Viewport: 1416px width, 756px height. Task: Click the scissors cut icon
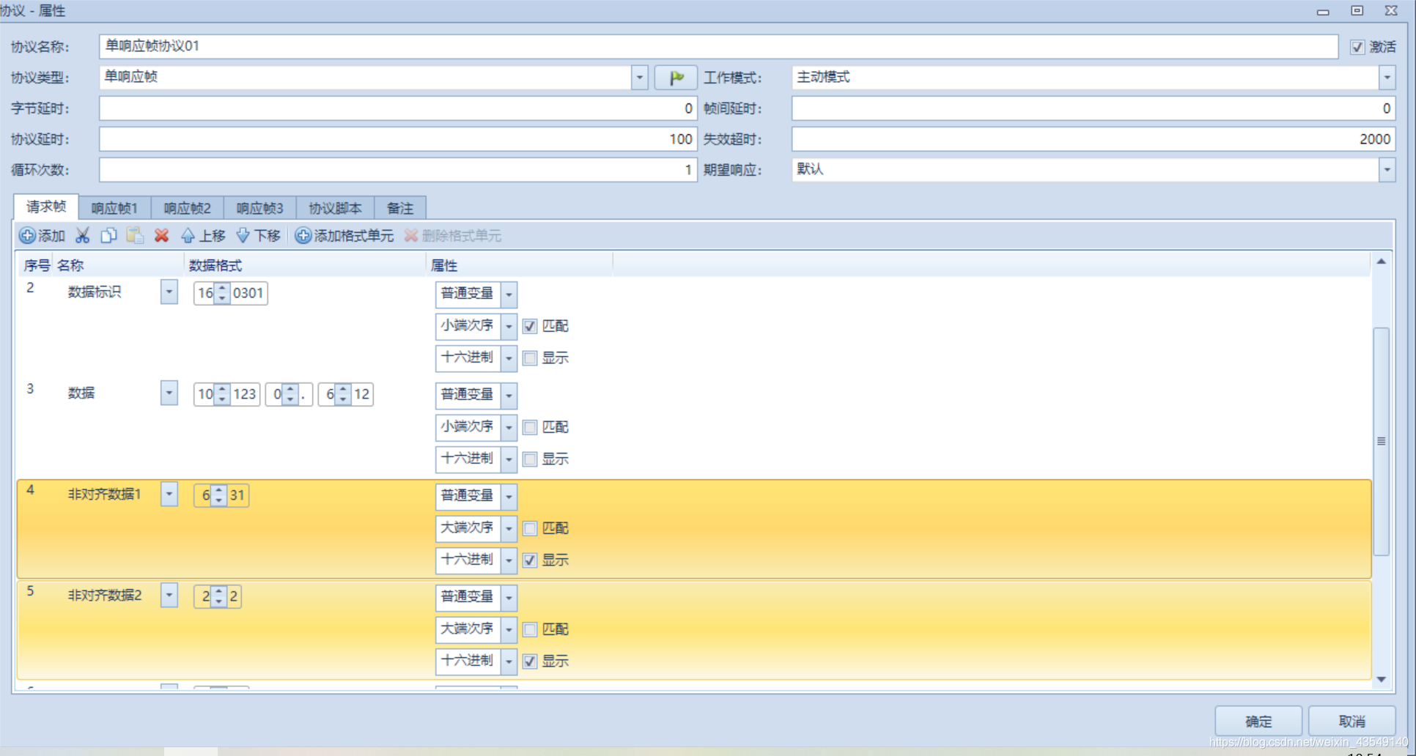click(83, 236)
